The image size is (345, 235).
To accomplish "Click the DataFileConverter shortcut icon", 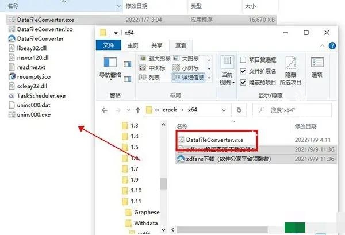I will [x=11, y=38].
